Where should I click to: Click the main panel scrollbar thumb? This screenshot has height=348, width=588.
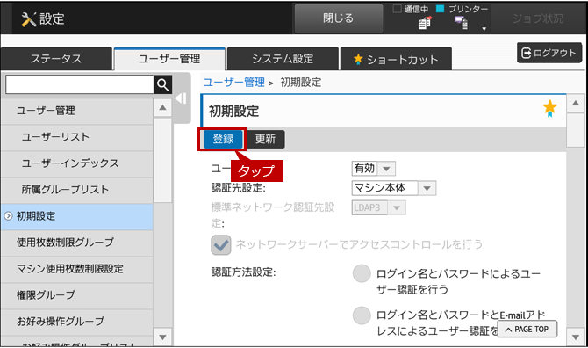(576, 130)
